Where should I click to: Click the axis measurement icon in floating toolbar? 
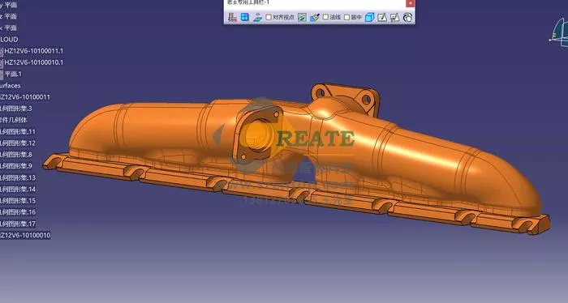pos(232,17)
